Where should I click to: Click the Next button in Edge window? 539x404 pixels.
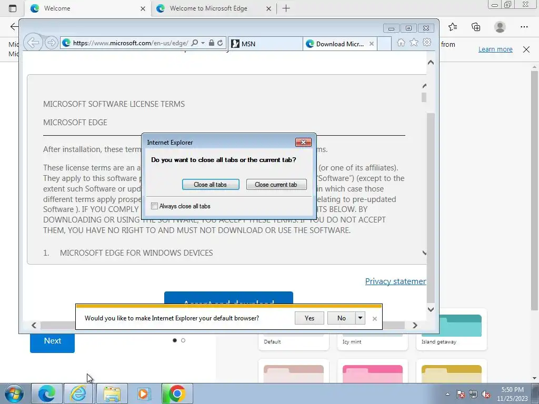52,341
